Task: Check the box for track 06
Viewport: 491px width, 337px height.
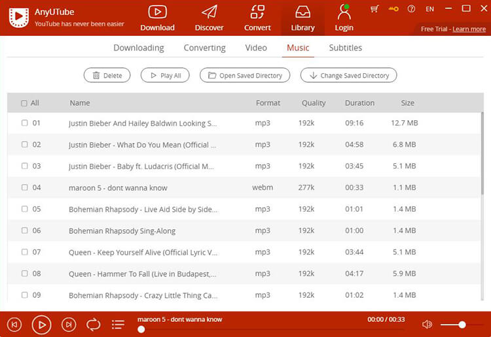Action: click(24, 230)
